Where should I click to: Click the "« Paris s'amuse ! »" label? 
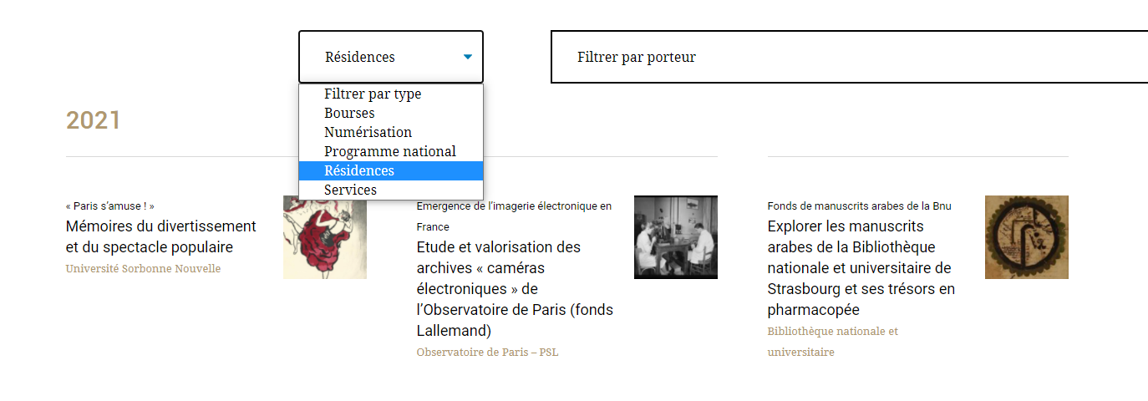tap(110, 206)
